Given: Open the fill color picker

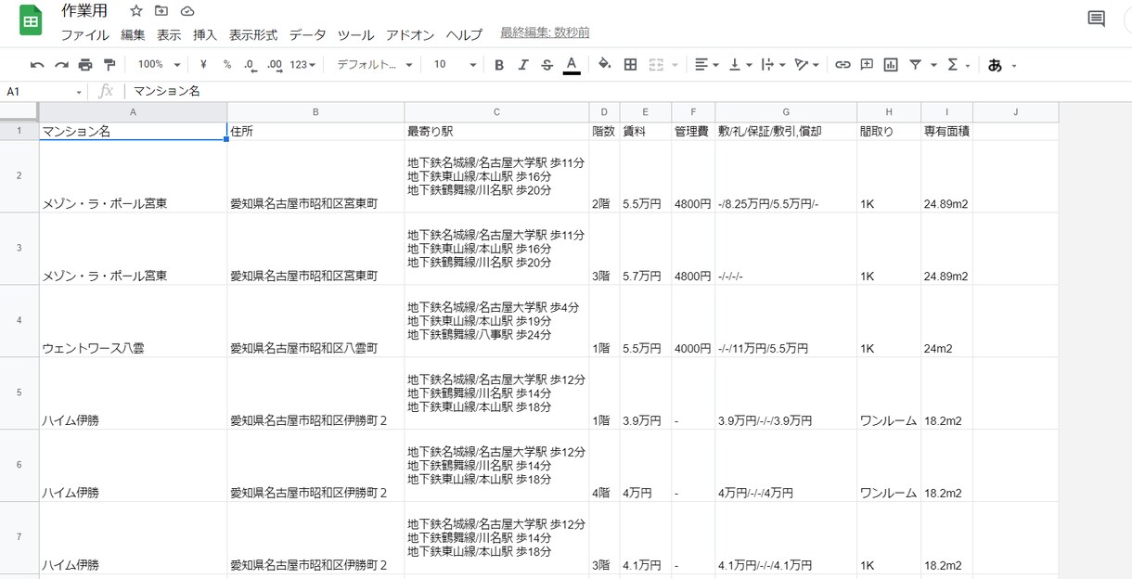Looking at the screenshot, I should pos(605,65).
